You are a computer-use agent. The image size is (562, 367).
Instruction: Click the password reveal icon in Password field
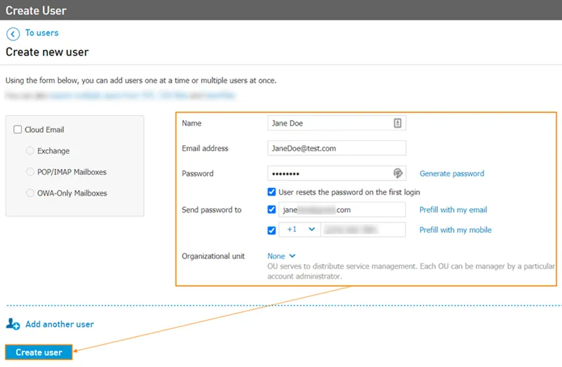[398, 173]
